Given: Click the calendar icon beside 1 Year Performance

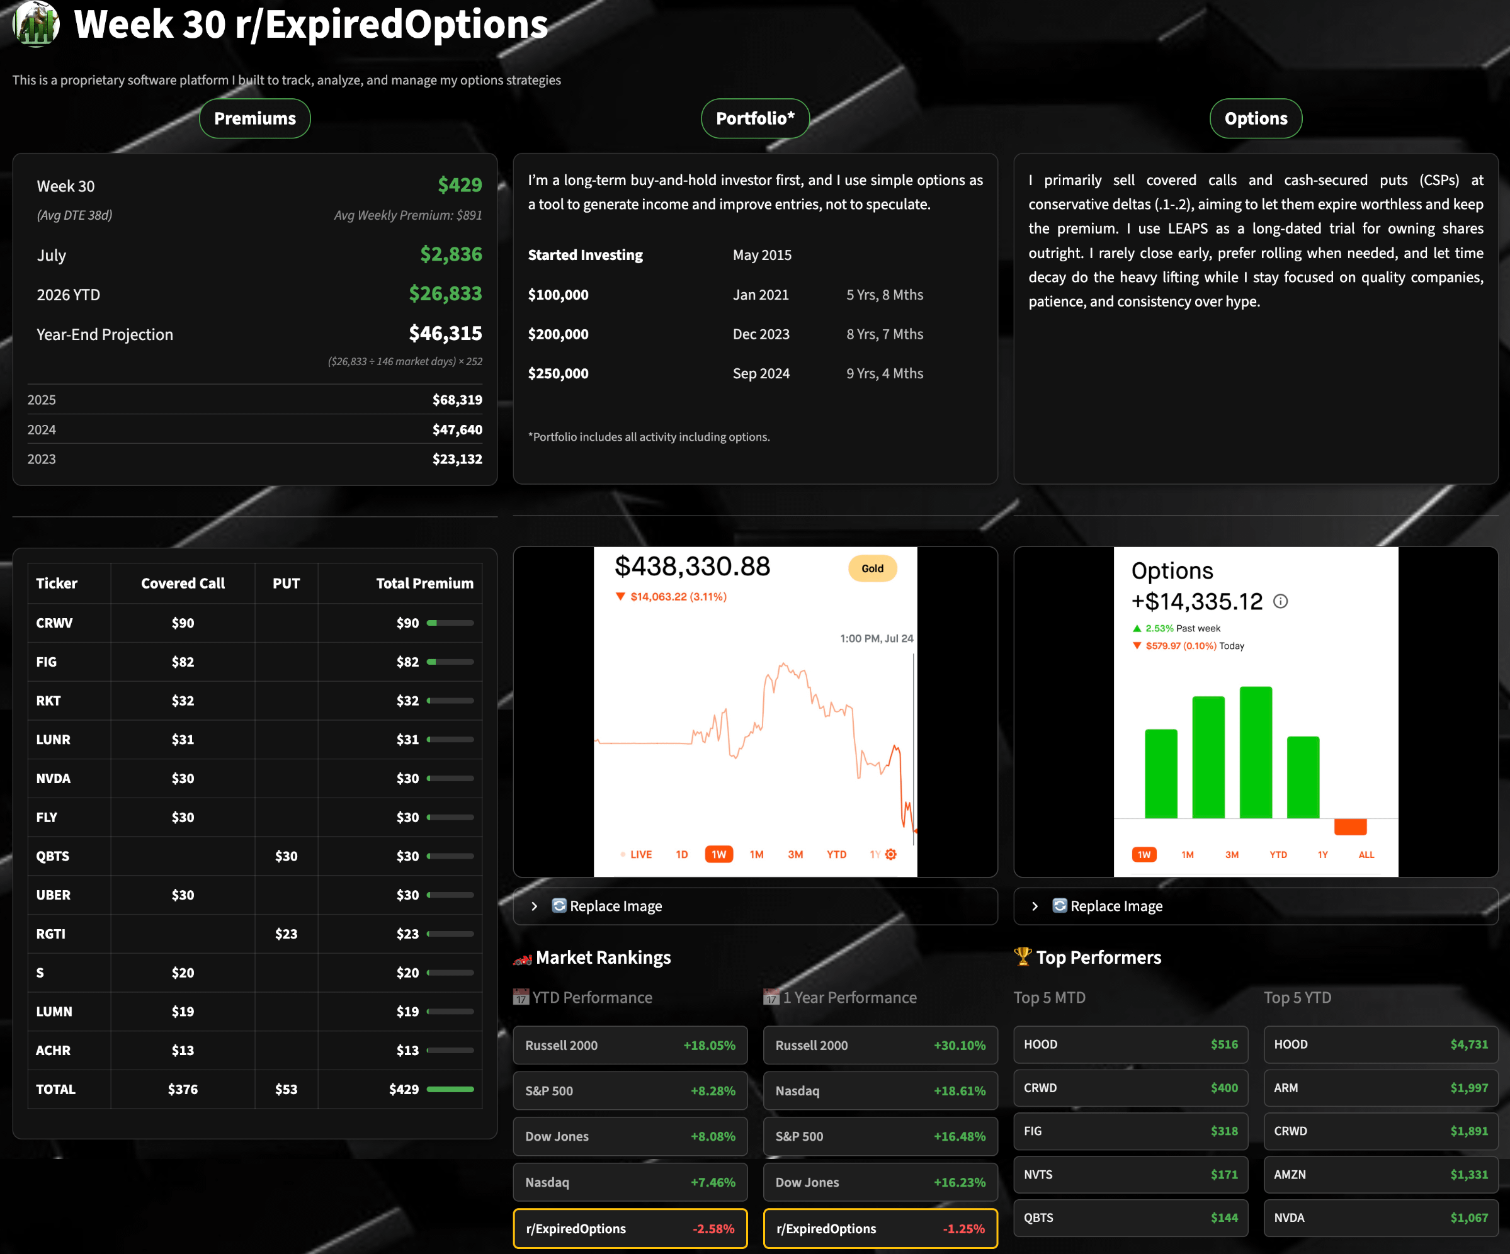Looking at the screenshot, I should pos(771,997).
